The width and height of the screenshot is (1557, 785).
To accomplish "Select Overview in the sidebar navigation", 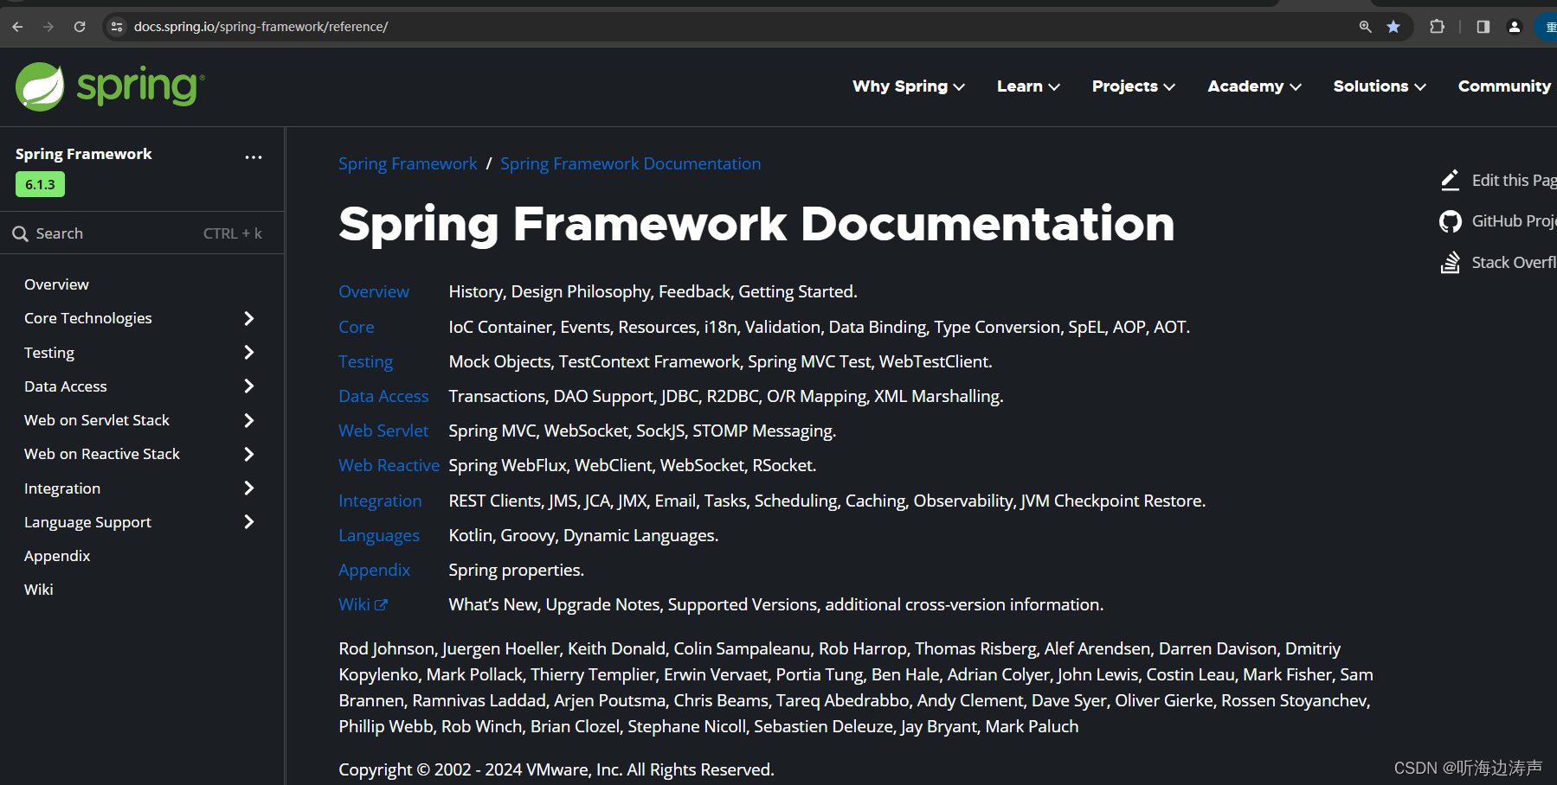I will point(56,284).
